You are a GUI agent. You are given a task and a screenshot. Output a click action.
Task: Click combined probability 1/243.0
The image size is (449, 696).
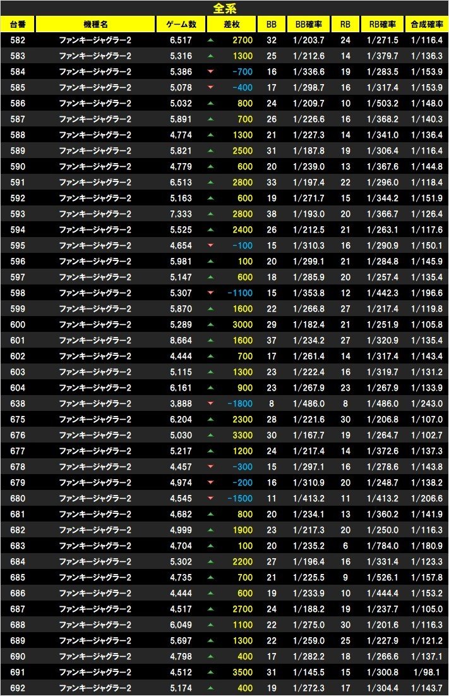(x=427, y=403)
